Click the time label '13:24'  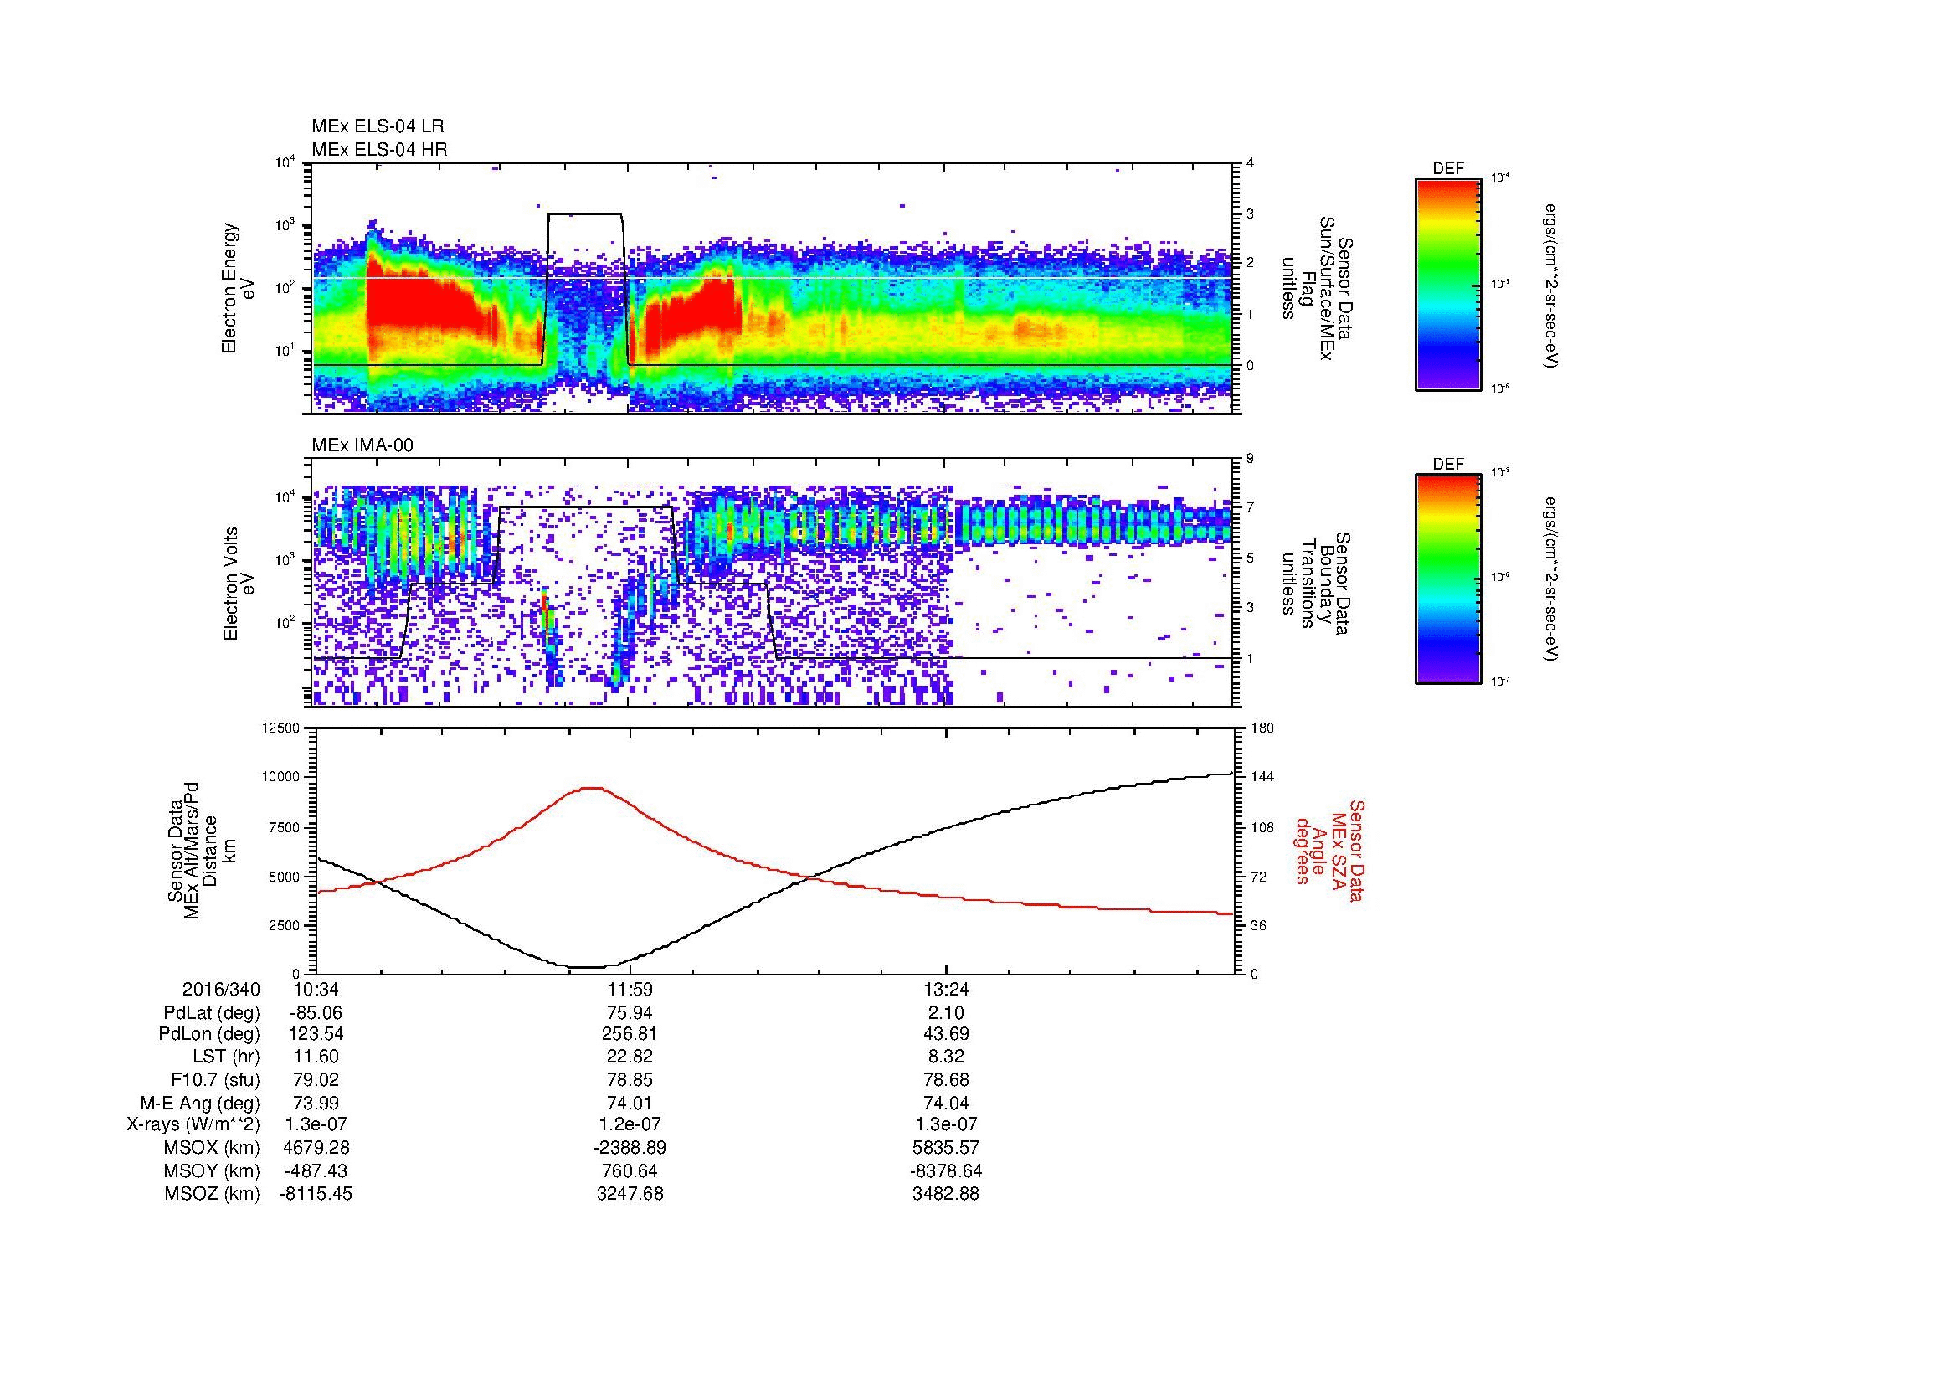pos(946,989)
